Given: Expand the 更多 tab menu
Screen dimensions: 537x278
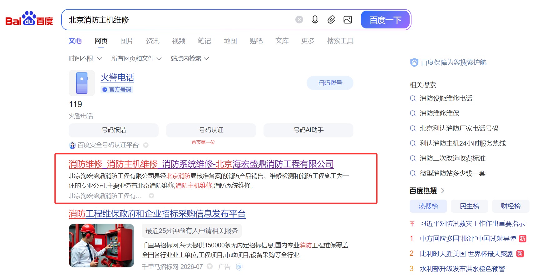Looking at the screenshot, I should [x=308, y=41].
